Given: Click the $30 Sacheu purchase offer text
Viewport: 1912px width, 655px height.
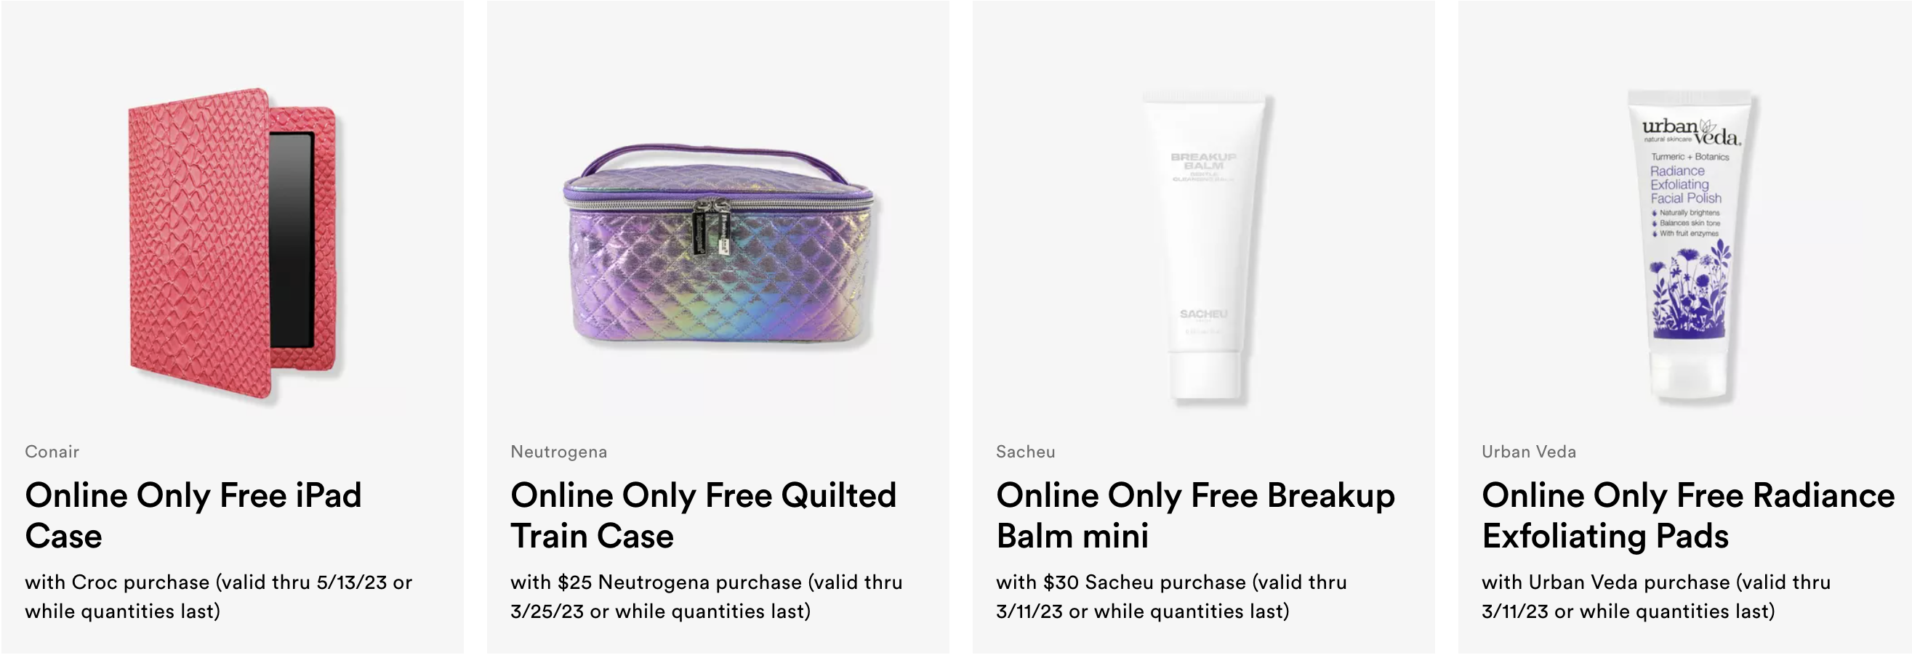Looking at the screenshot, I should 1171,596.
